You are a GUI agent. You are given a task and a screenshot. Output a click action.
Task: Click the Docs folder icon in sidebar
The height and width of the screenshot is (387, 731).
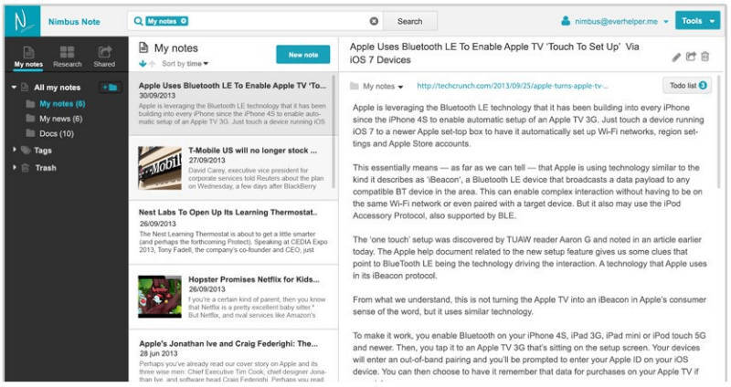point(30,133)
